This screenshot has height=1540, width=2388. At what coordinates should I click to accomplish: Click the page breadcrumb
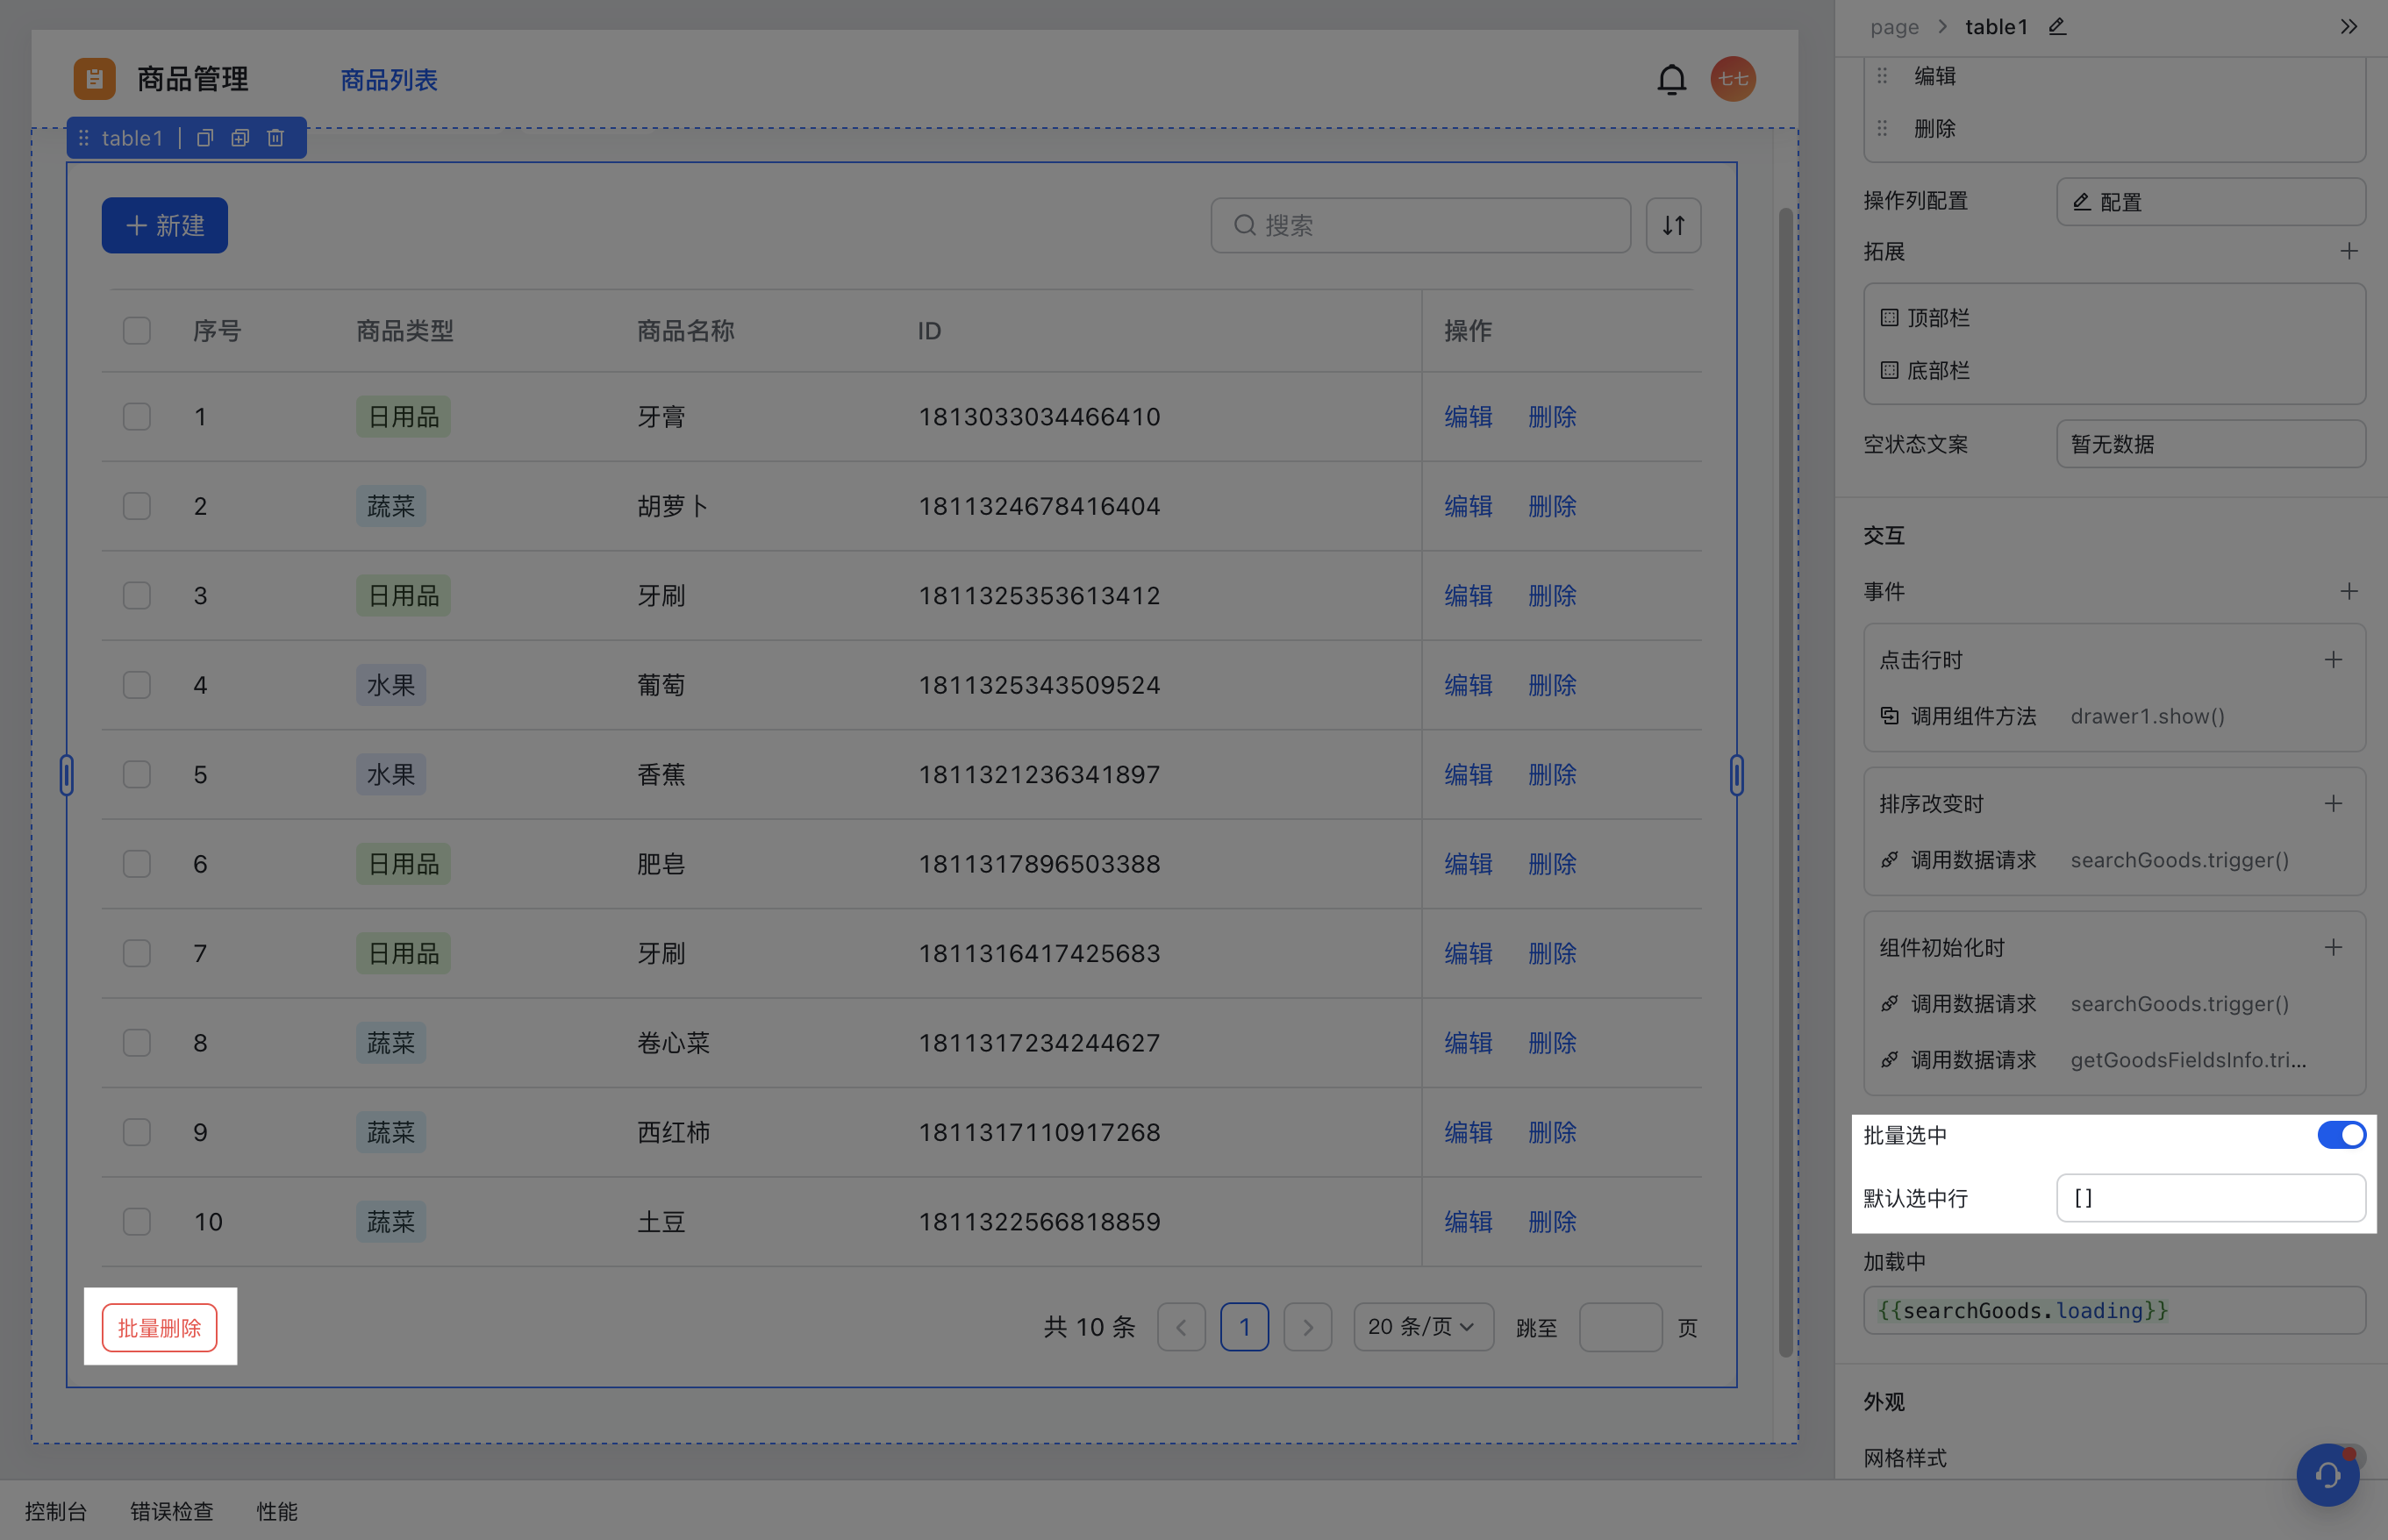[1894, 27]
